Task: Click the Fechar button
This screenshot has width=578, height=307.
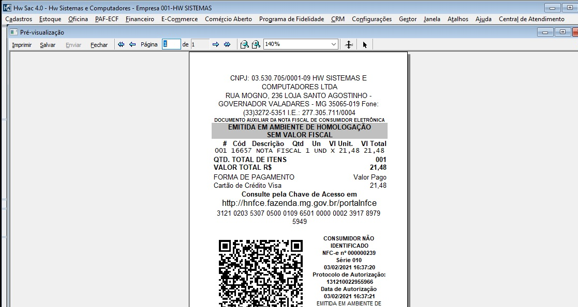Action: point(99,45)
